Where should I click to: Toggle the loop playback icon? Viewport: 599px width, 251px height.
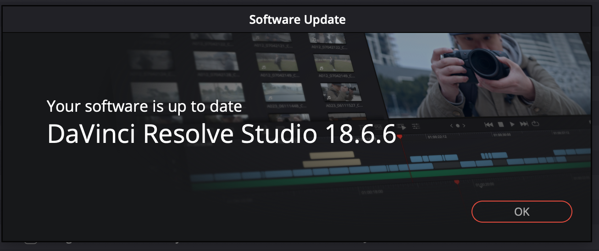pyautogui.click(x=535, y=124)
